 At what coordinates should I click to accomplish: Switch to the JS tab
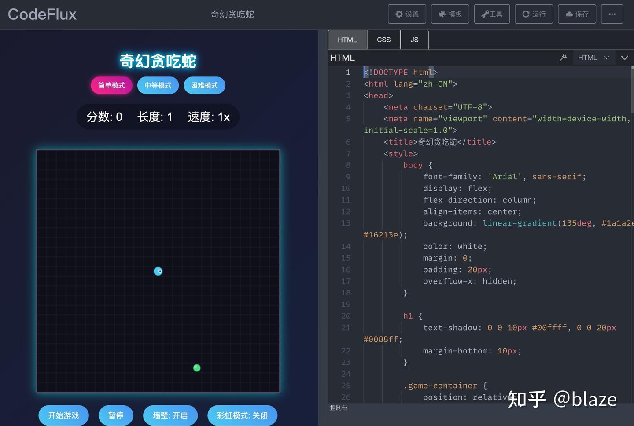414,39
